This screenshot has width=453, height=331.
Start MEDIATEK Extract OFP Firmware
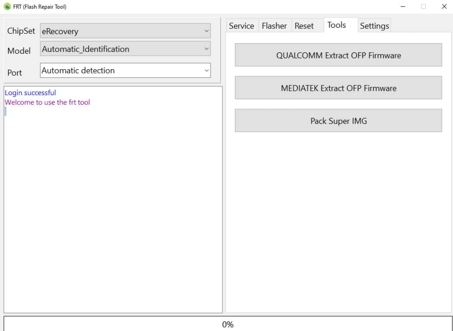tap(338, 88)
